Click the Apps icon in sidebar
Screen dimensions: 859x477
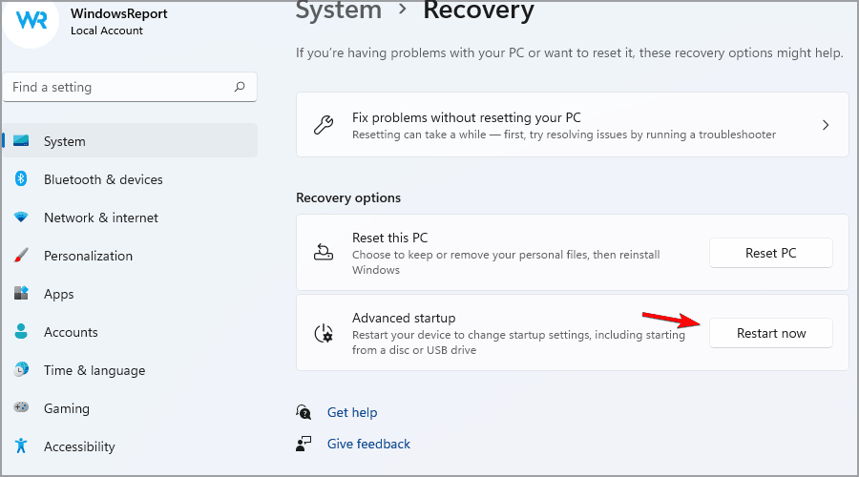(x=21, y=294)
